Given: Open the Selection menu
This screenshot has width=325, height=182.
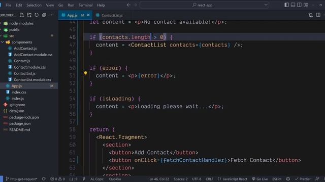Looking at the screenshot, I should pyautogui.click(x=34, y=5).
